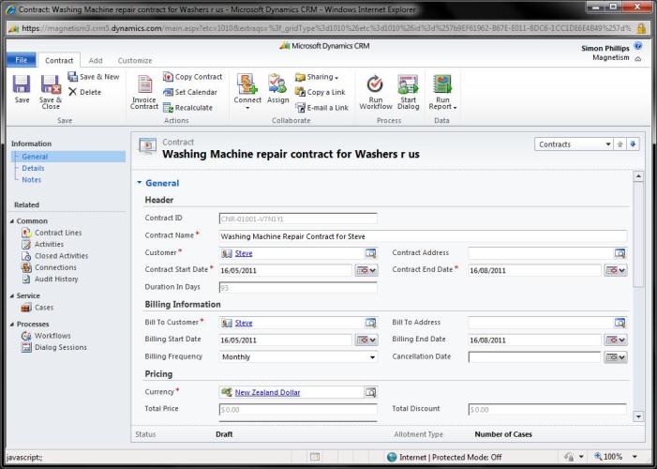This screenshot has width=657, height=469.
Task: Open the Contracts view selector dropdown
Action: point(607,144)
